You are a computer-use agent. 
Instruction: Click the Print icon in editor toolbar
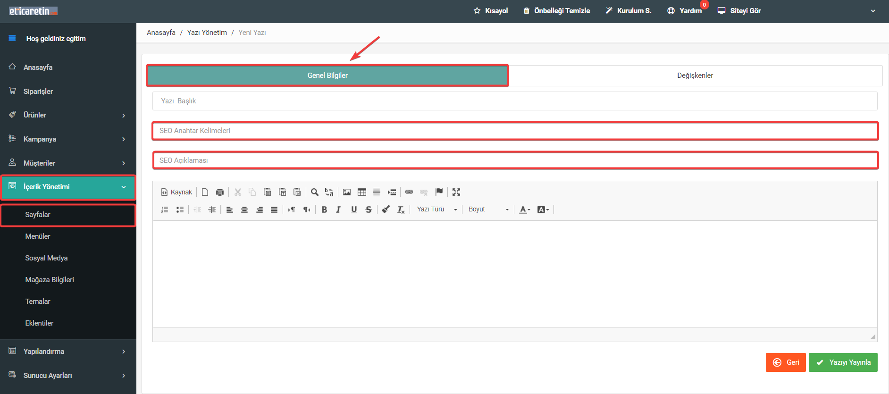[x=219, y=192]
